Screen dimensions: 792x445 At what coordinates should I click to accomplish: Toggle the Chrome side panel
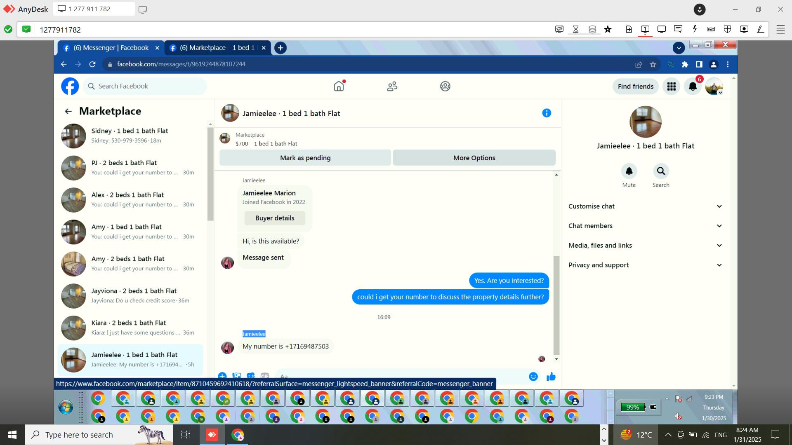699,64
